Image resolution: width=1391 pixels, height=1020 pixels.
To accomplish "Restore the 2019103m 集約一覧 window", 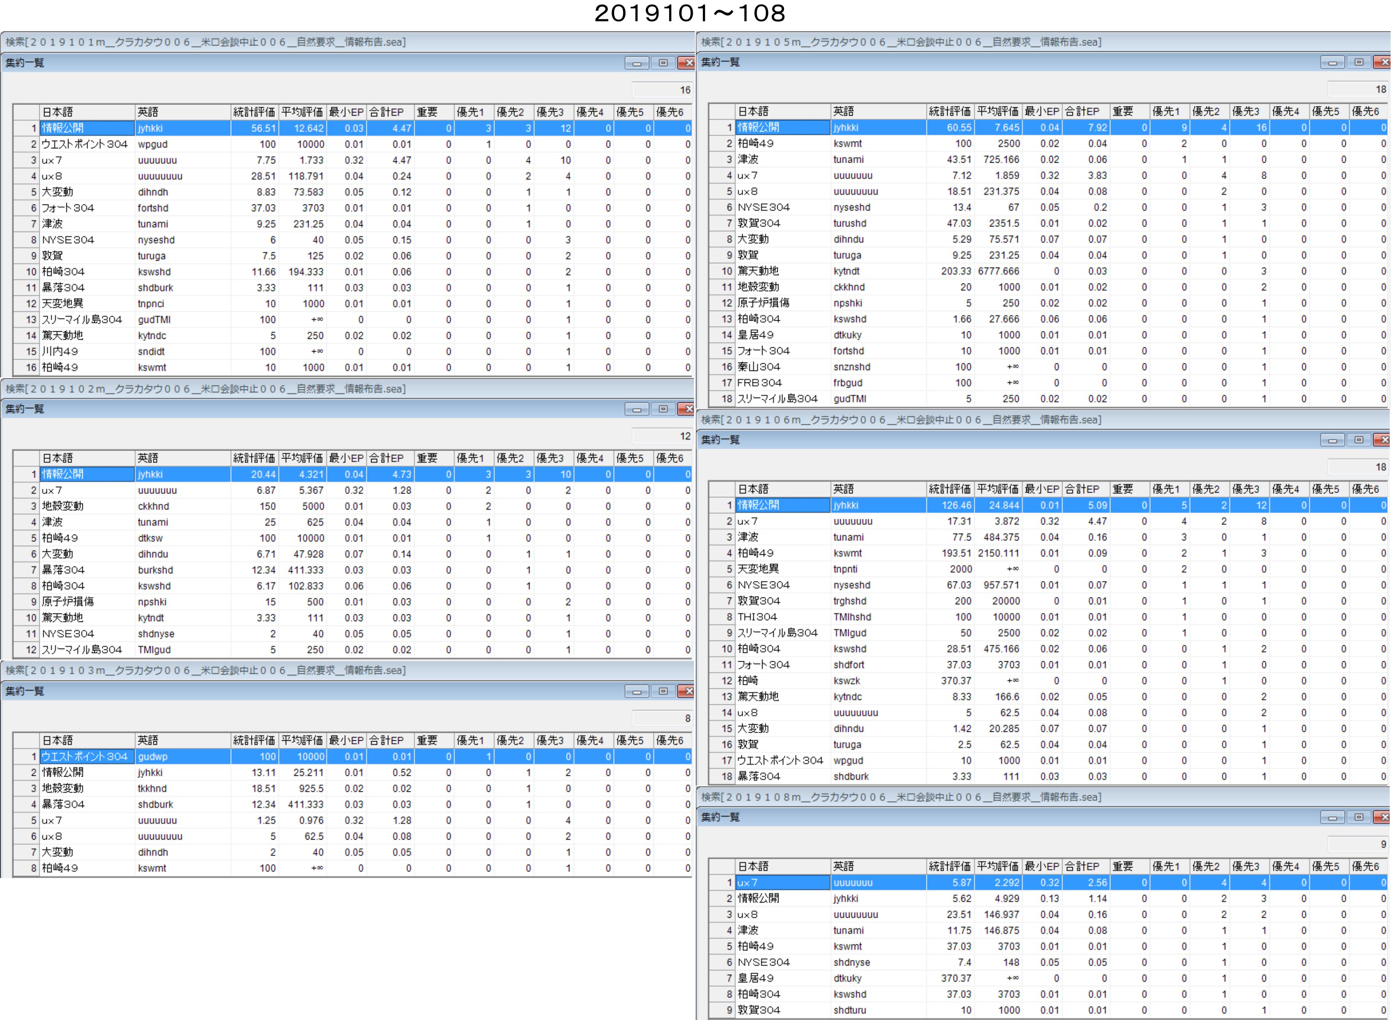I will pos(663,691).
